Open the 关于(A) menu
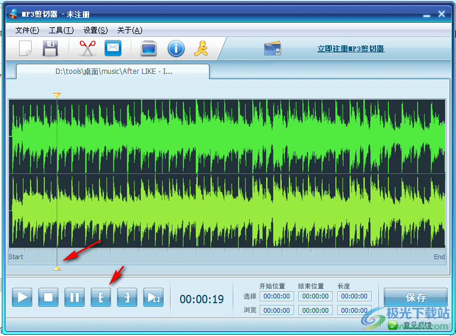 (130, 30)
